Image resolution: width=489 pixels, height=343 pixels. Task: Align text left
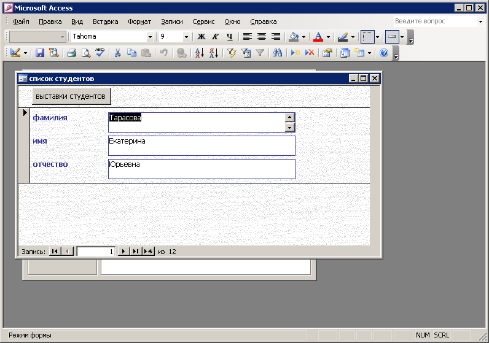point(248,37)
